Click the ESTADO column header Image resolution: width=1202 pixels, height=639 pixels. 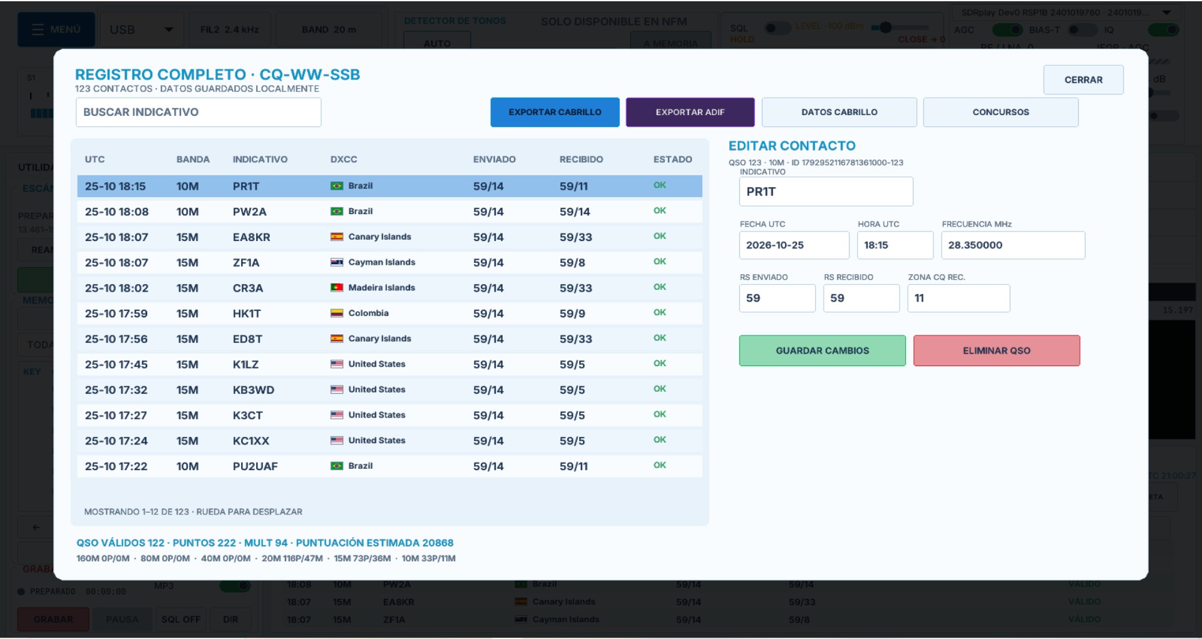point(672,160)
